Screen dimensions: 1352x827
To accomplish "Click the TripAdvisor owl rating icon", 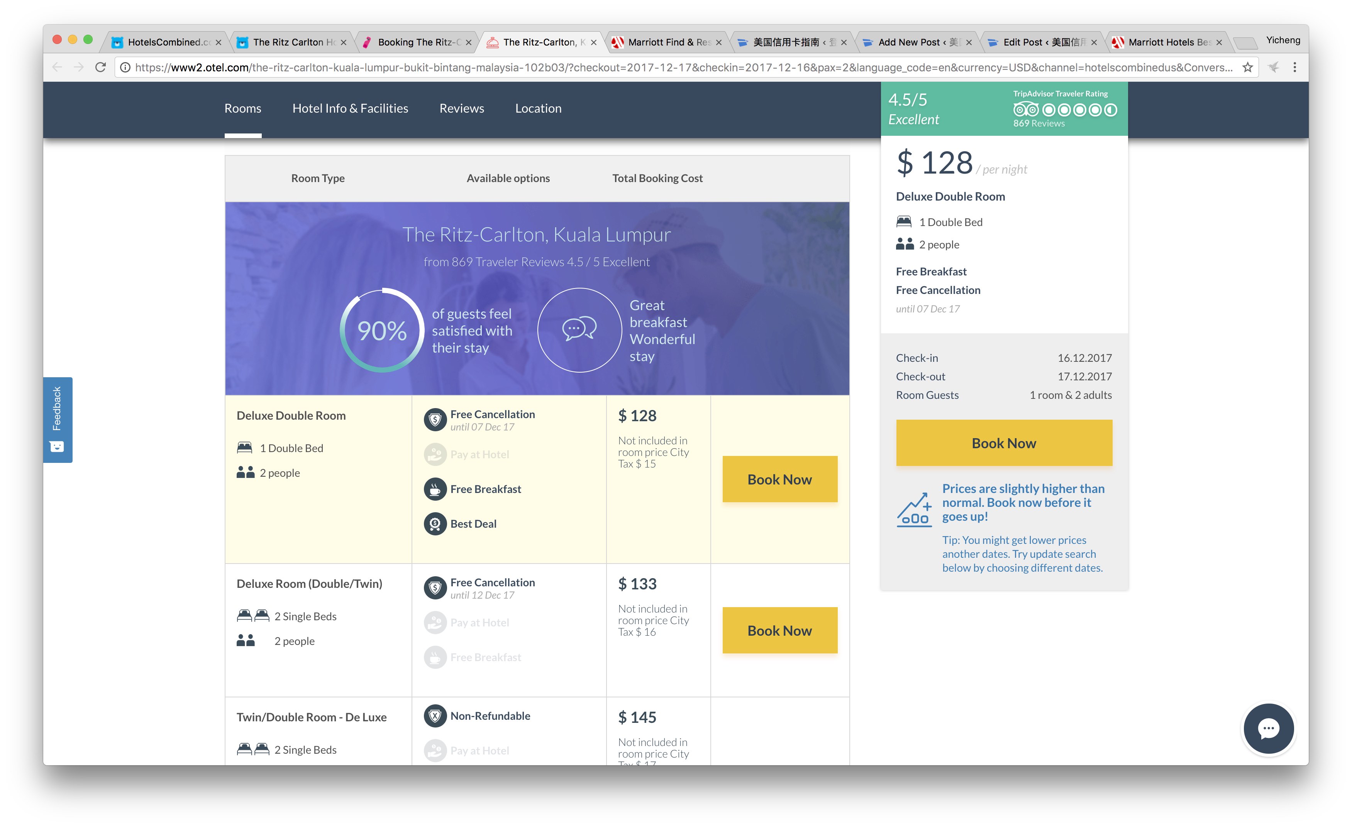I will pyautogui.click(x=1025, y=110).
